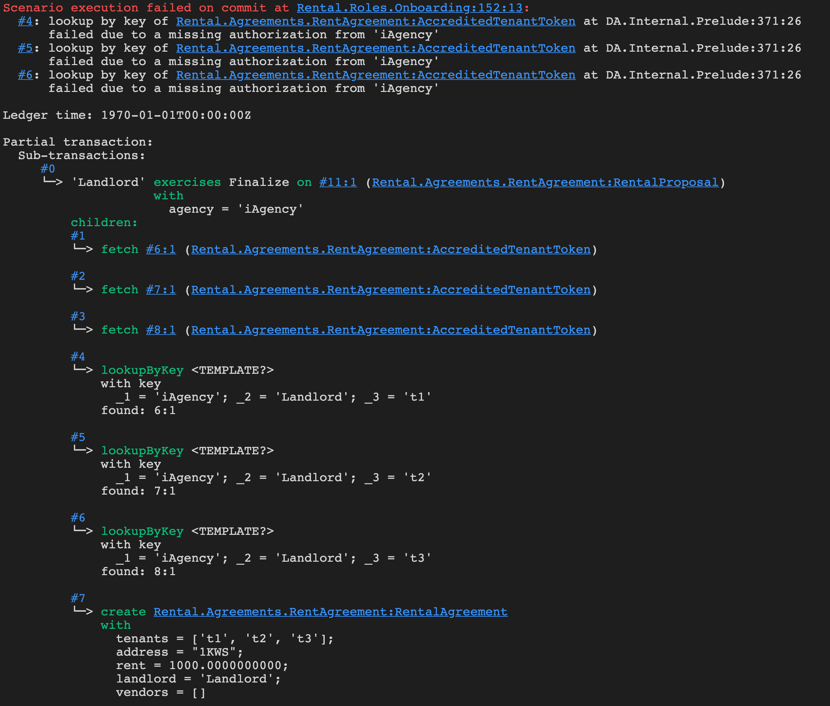The height and width of the screenshot is (706, 830).
Task: Click the #6:1 fetch contract link
Action: (x=160, y=250)
